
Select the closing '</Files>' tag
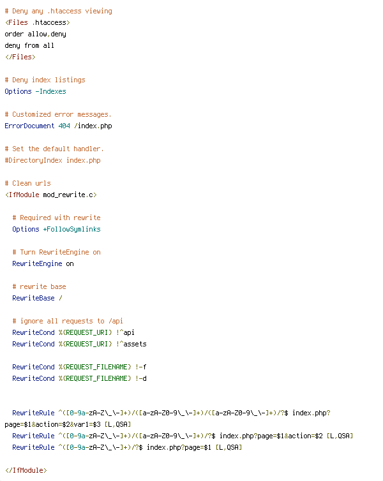pos(20,57)
